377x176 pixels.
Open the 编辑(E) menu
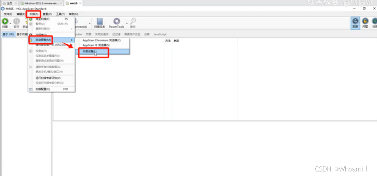(x=21, y=14)
